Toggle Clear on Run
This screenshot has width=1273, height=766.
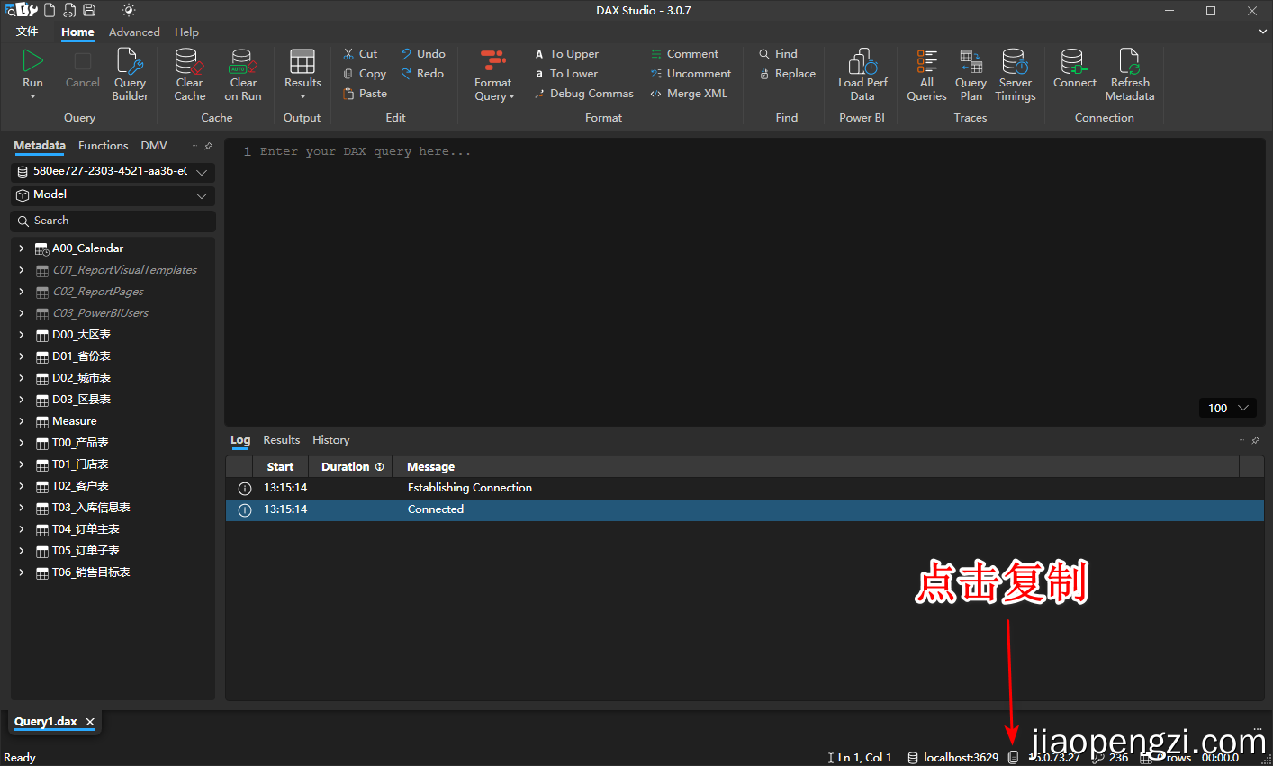[243, 74]
